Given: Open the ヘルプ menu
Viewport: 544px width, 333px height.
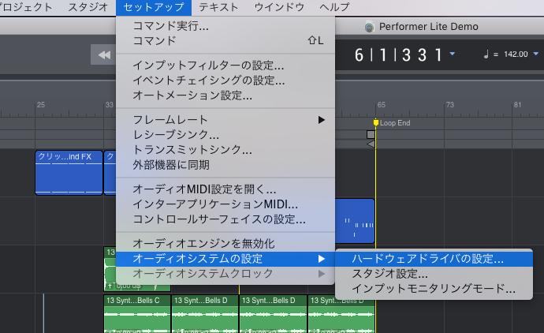Looking at the screenshot, I should [334, 7].
